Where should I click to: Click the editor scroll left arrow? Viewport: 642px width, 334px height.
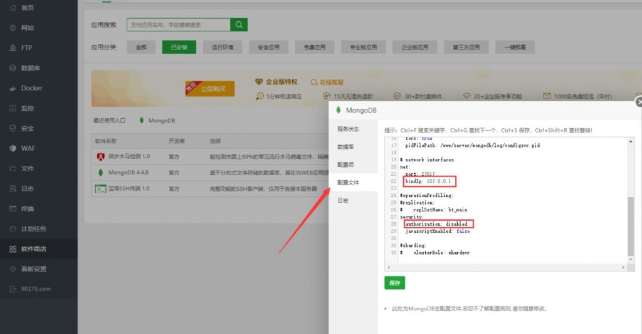(389, 268)
